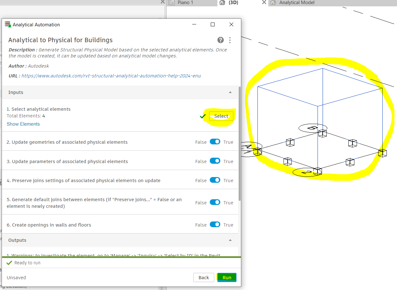Click the Analytical Automation app icon
The width and height of the screenshot is (397, 290).
pos(8,24)
